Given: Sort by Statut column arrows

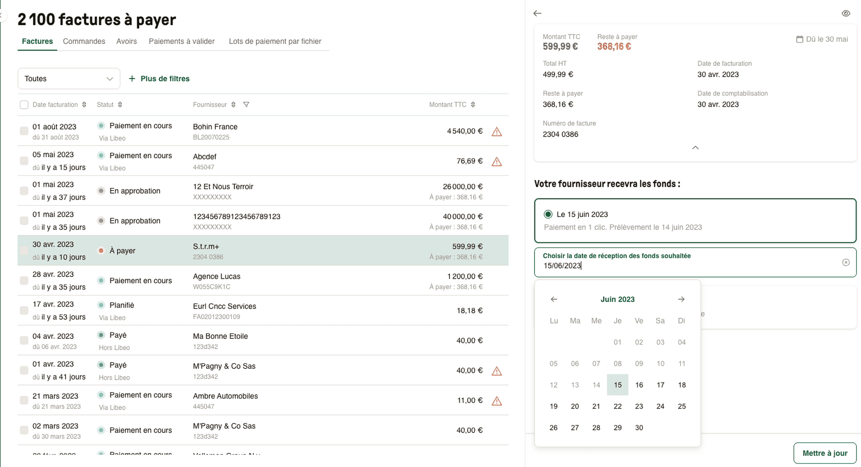Looking at the screenshot, I should tap(120, 104).
